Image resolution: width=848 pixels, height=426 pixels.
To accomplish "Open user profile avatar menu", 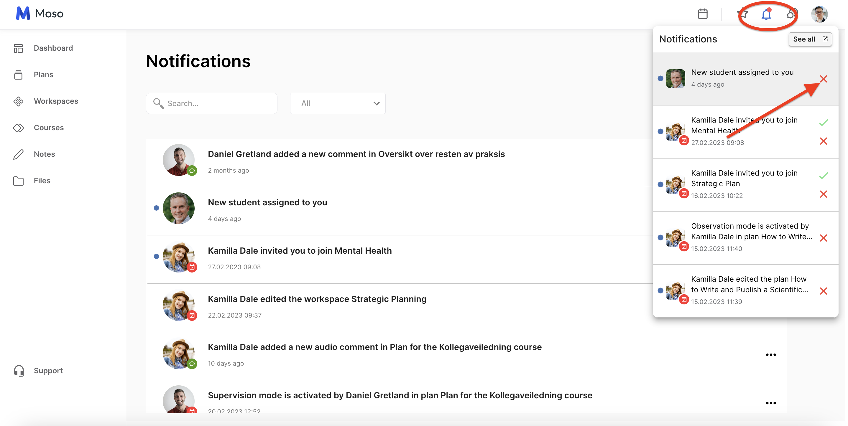I will click(819, 14).
